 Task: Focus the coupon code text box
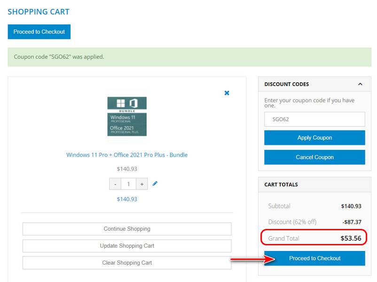[x=314, y=119]
